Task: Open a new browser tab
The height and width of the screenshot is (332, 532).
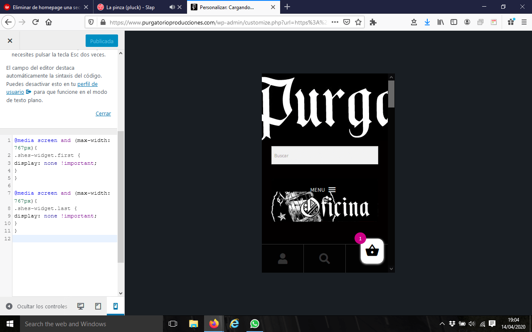Action: click(287, 7)
